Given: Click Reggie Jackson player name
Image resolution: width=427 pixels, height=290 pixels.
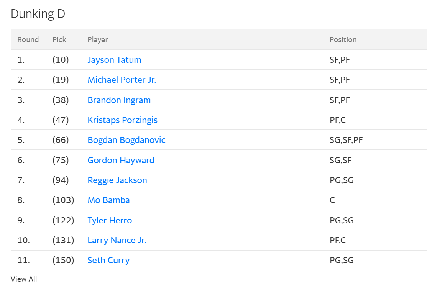Looking at the screenshot, I should pyautogui.click(x=117, y=180).
